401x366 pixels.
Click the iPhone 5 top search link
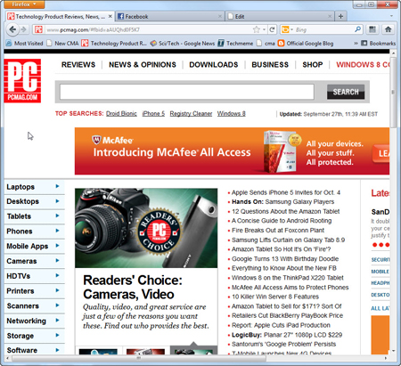[x=153, y=114]
